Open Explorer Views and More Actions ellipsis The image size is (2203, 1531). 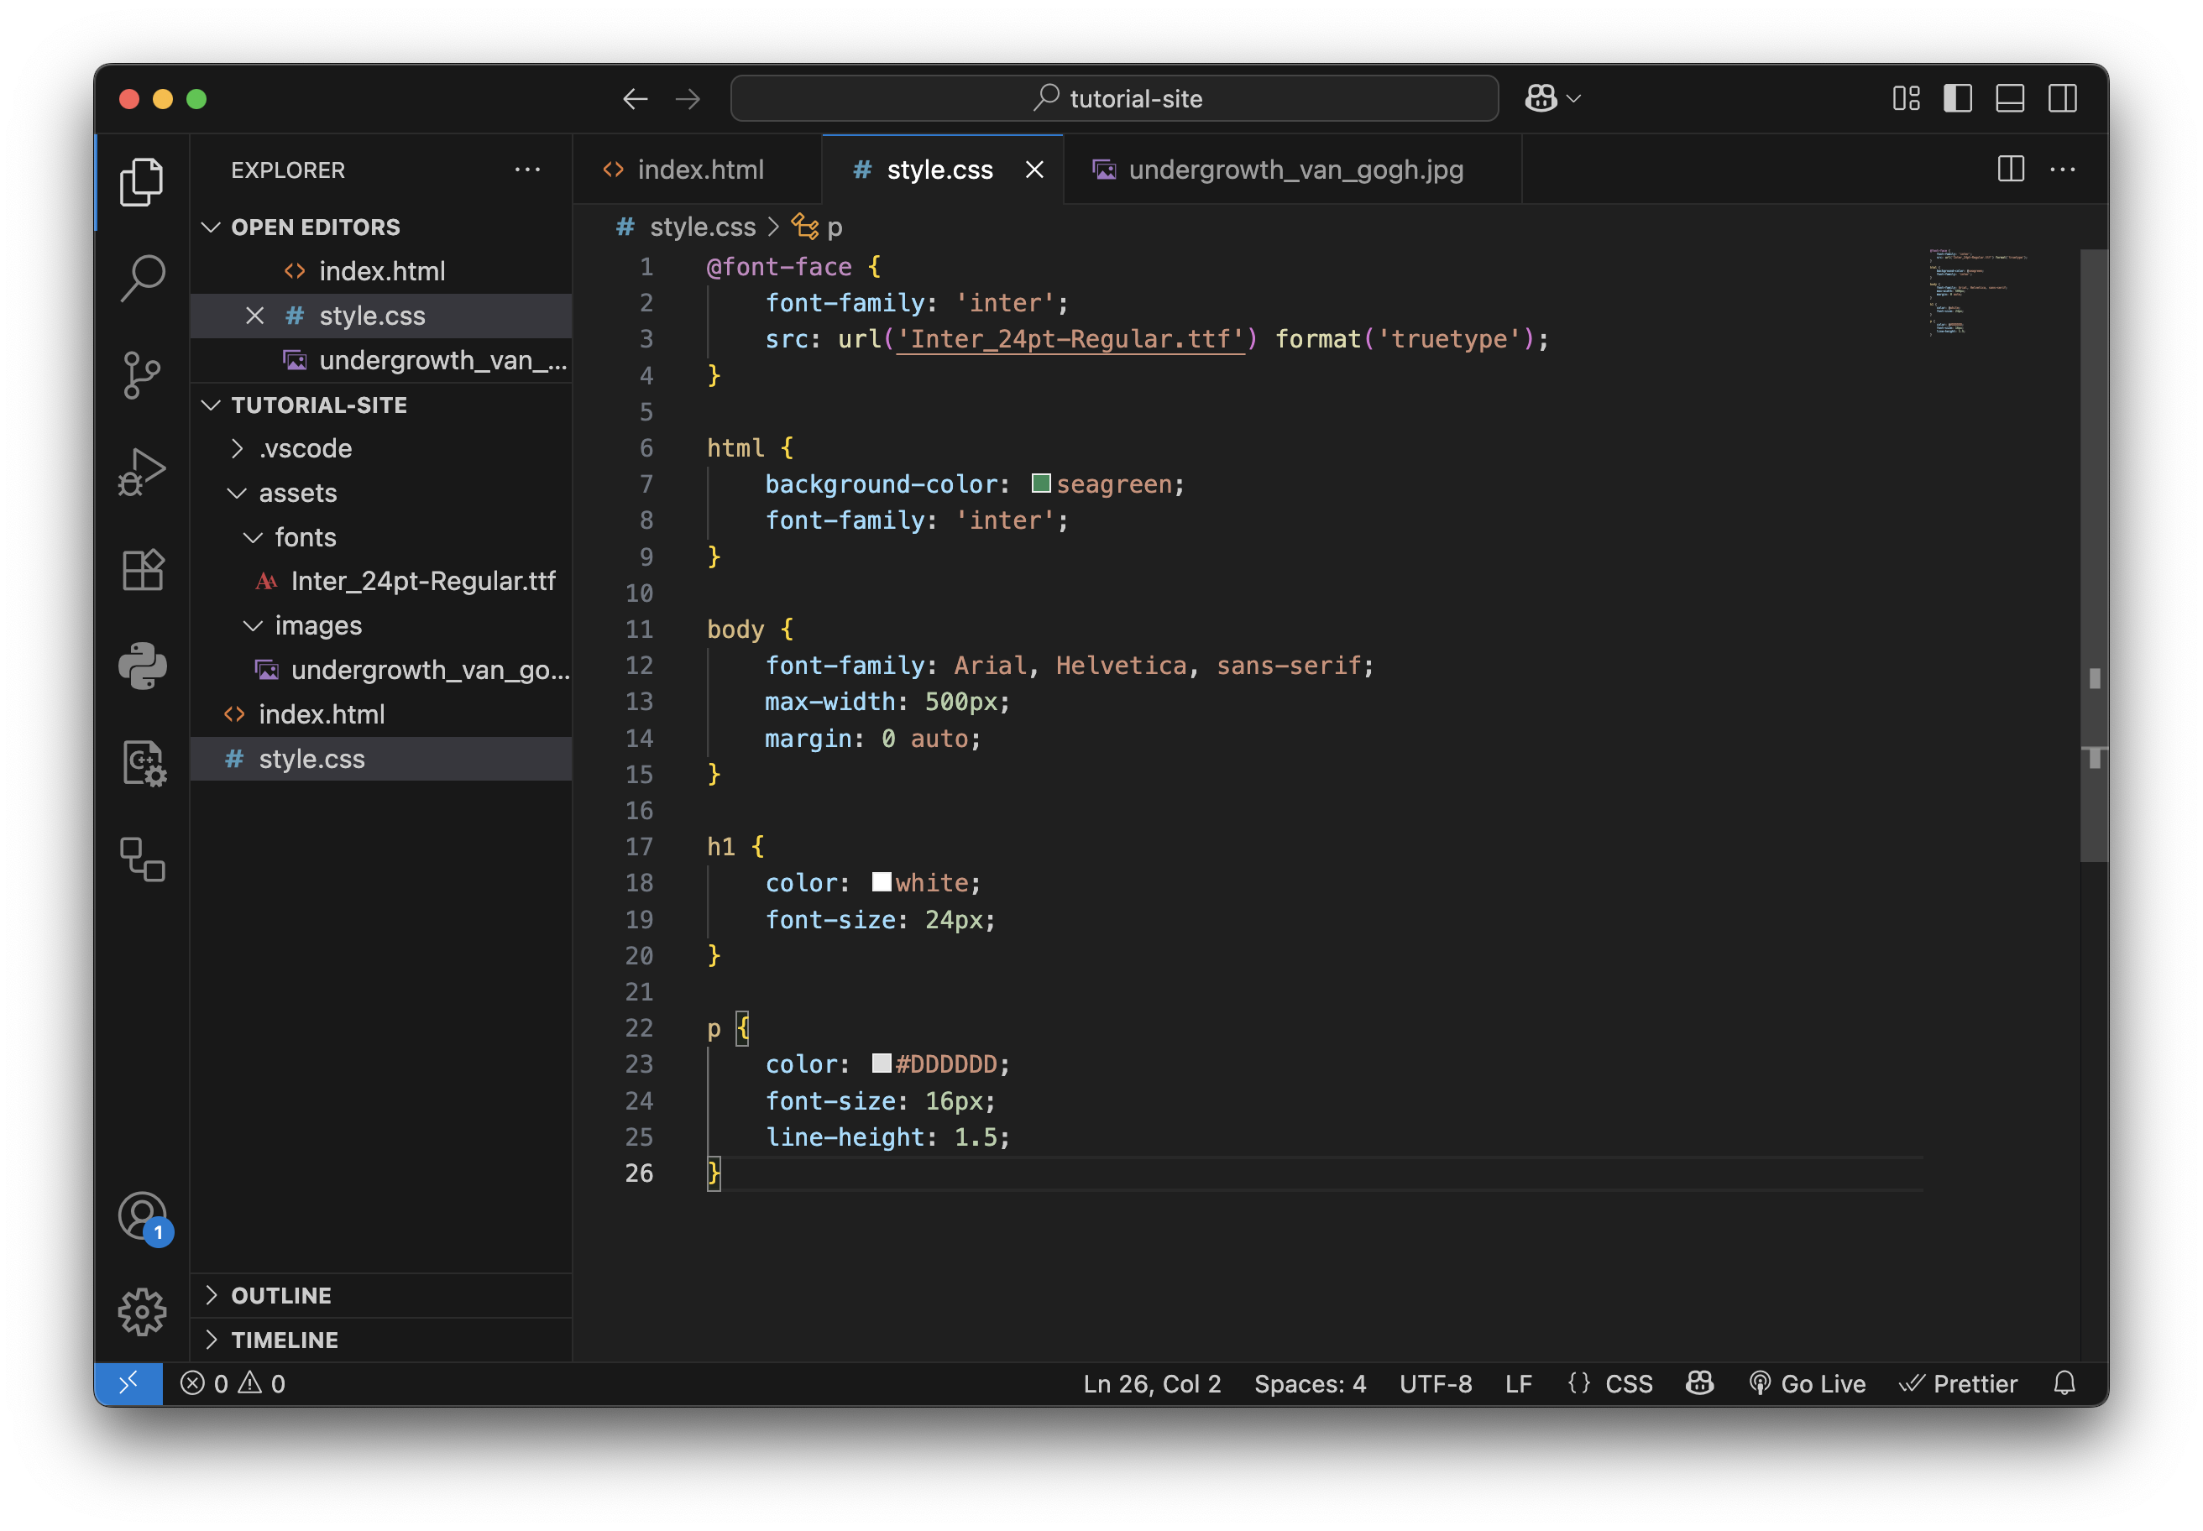(526, 170)
